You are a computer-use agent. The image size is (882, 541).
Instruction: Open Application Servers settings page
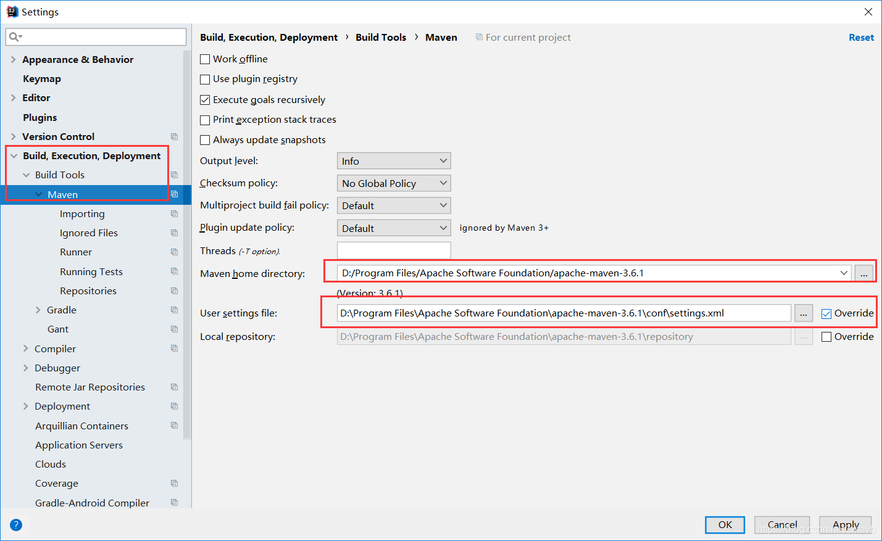pos(79,445)
